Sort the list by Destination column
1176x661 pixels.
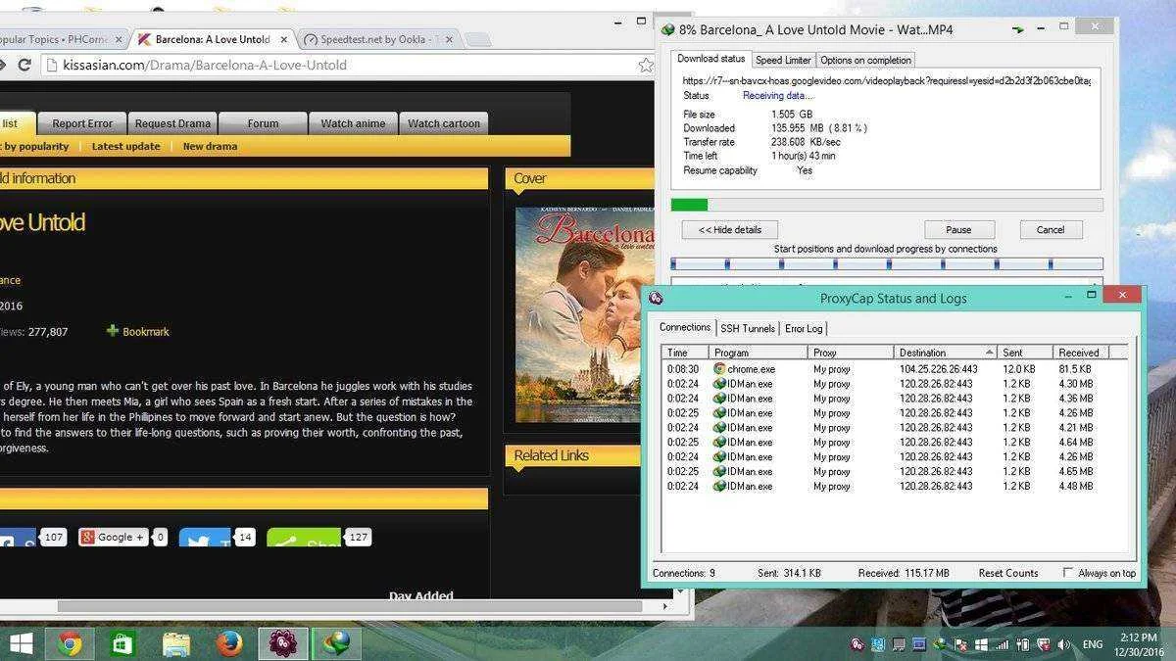946,353
